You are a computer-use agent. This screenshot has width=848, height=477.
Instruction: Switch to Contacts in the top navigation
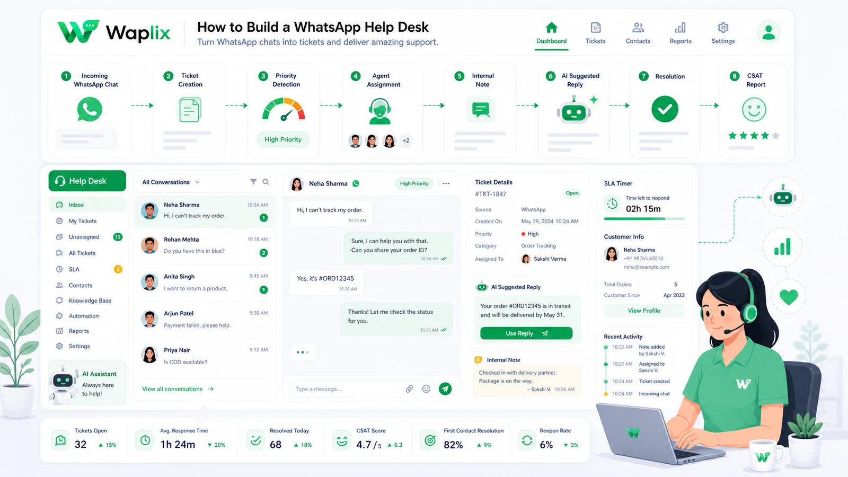638,33
